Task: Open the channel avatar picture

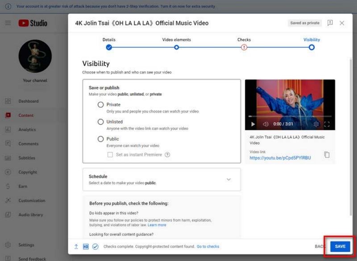Action: pyautogui.click(x=35, y=56)
